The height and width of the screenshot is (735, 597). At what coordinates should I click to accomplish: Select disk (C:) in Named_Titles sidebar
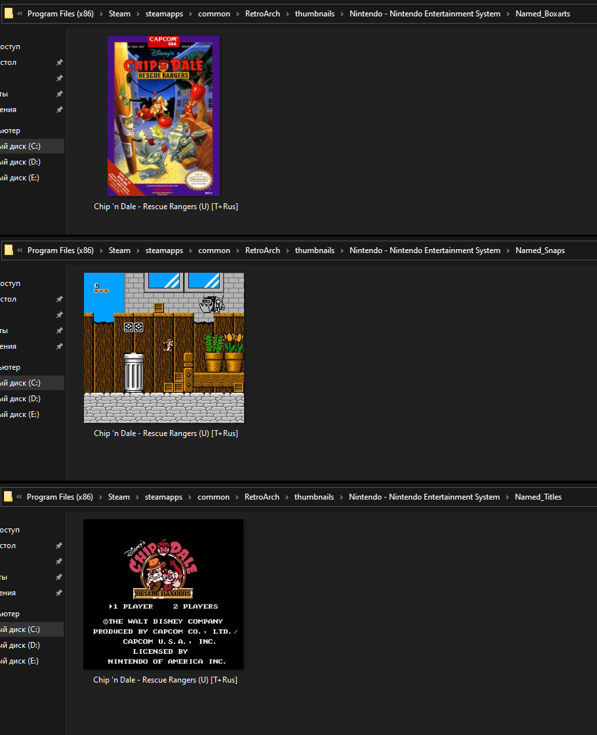[x=32, y=629]
